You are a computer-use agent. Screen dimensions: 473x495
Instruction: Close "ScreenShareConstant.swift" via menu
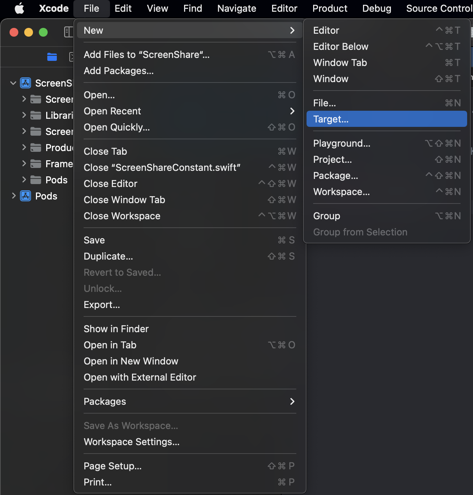click(x=190, y=168)
